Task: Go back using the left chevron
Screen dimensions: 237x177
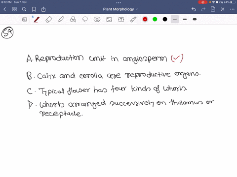Action: 5,9
